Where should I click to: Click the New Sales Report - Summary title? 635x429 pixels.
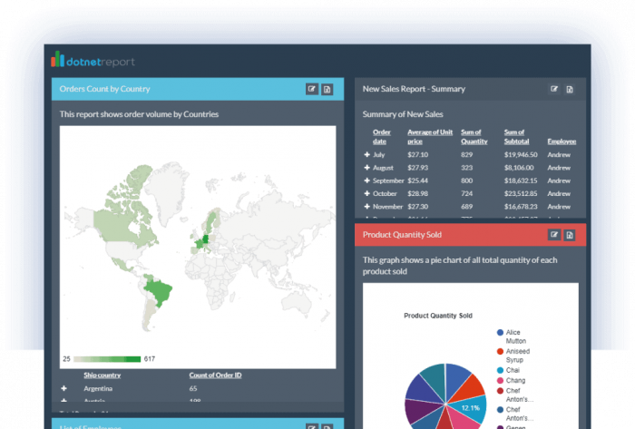tap(414, 89)
